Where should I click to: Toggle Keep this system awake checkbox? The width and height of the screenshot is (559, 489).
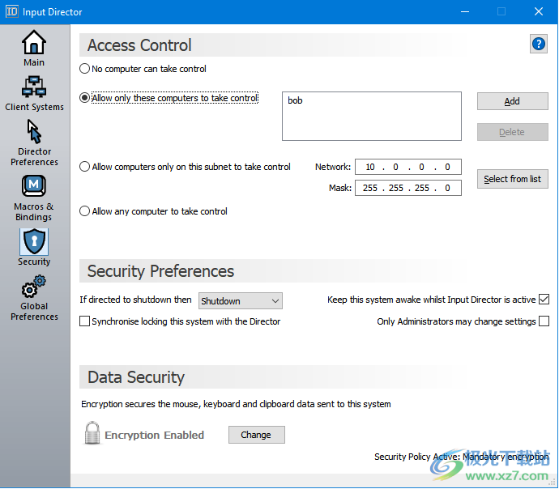544,300
